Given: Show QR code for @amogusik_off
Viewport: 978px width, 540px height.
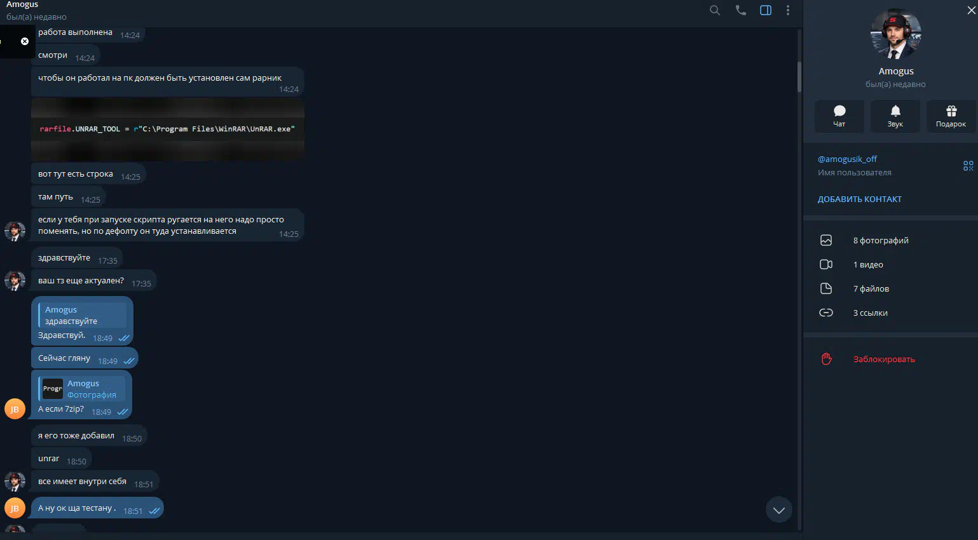Looking at the screenshot, I should click(968, 166).
